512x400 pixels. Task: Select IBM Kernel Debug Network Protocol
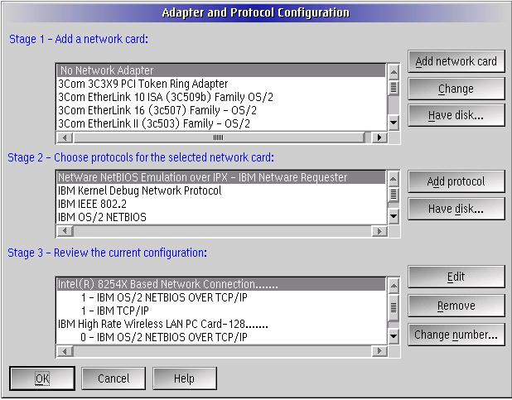(221, 190)
